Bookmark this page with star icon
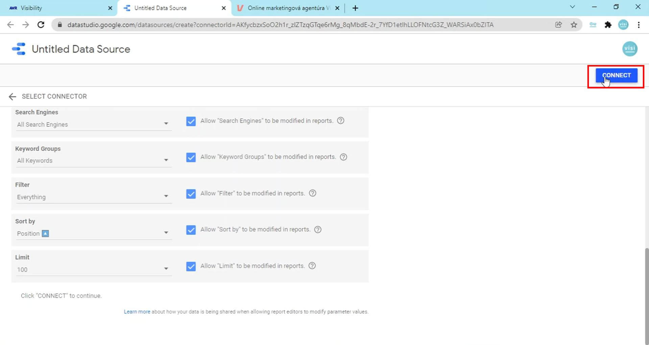649x345 pixels. point(574,25)
